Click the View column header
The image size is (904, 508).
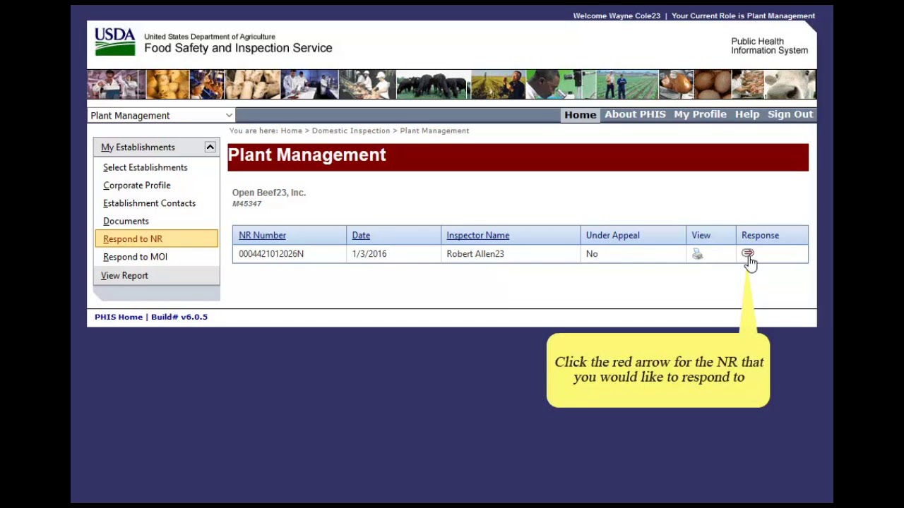point(701,235)
